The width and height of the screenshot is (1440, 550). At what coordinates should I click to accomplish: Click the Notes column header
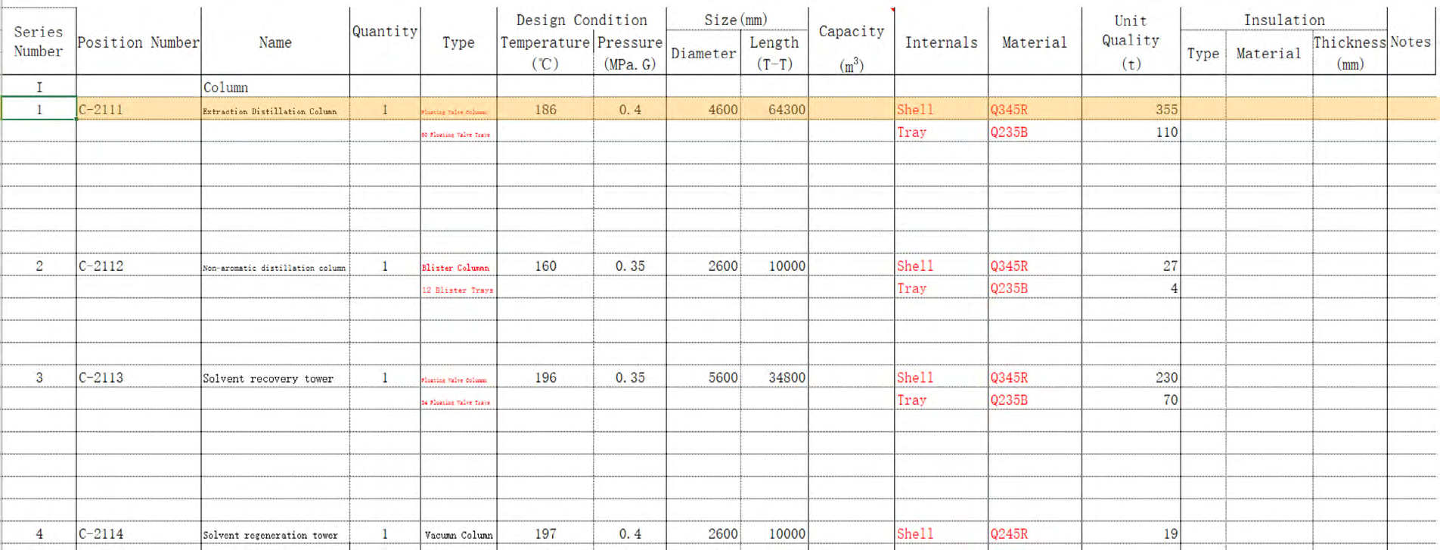1411,42
